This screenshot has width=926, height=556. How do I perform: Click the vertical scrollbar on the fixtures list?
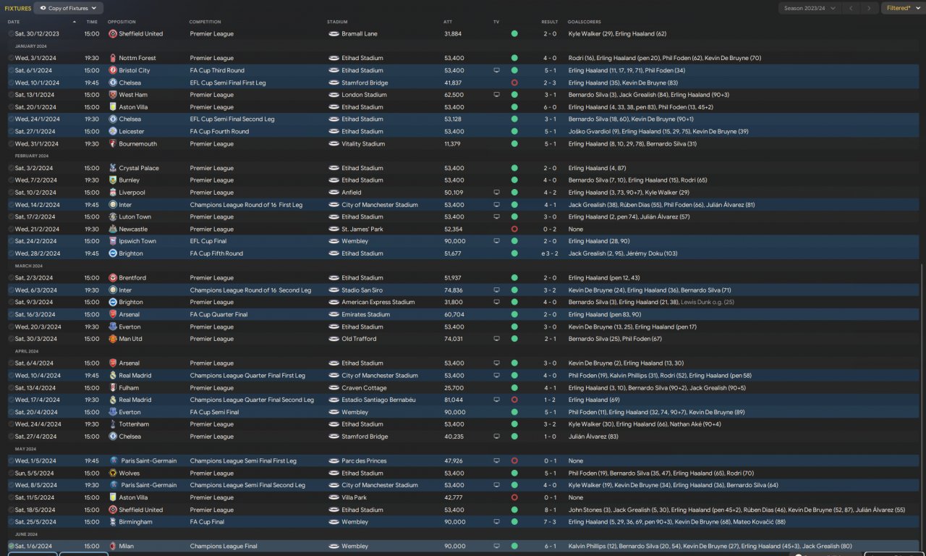[x=923, y=405]
